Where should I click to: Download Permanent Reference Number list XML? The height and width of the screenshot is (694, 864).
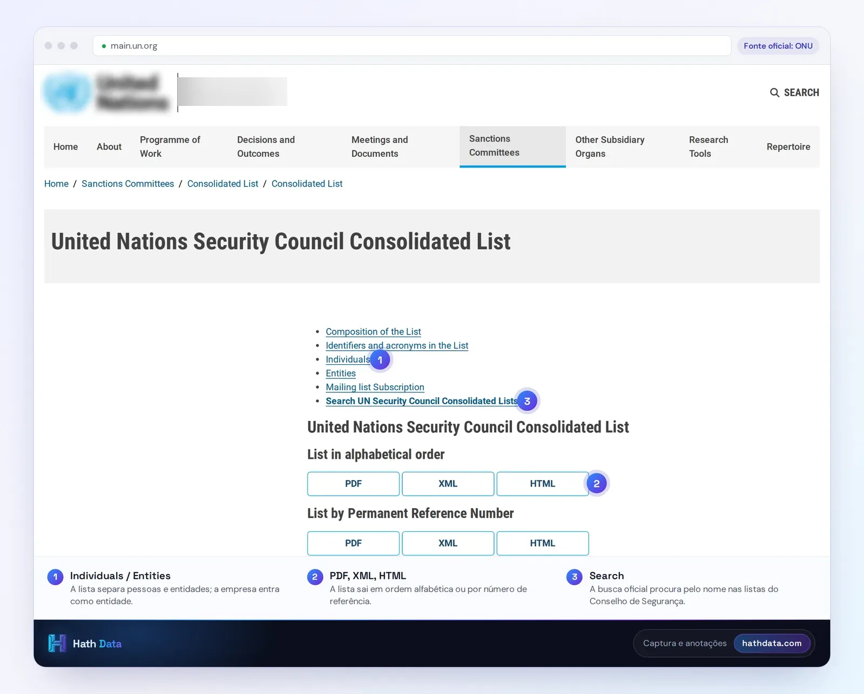coord(448,543)
